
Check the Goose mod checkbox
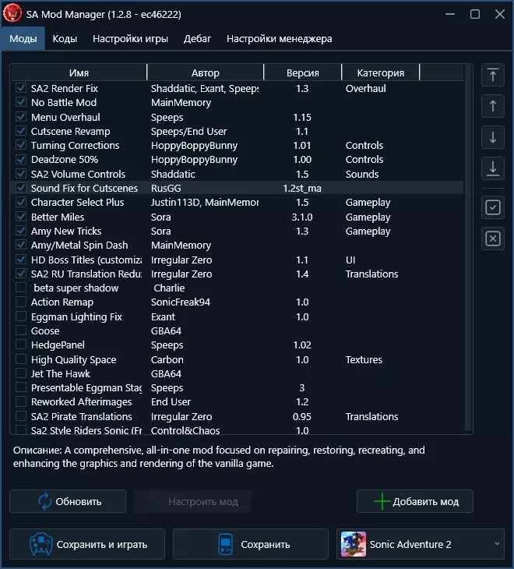coord(21,330)
